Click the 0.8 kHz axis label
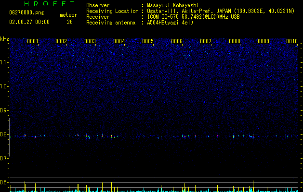Viewport: 303px width, 192px height. click(4, 134)
